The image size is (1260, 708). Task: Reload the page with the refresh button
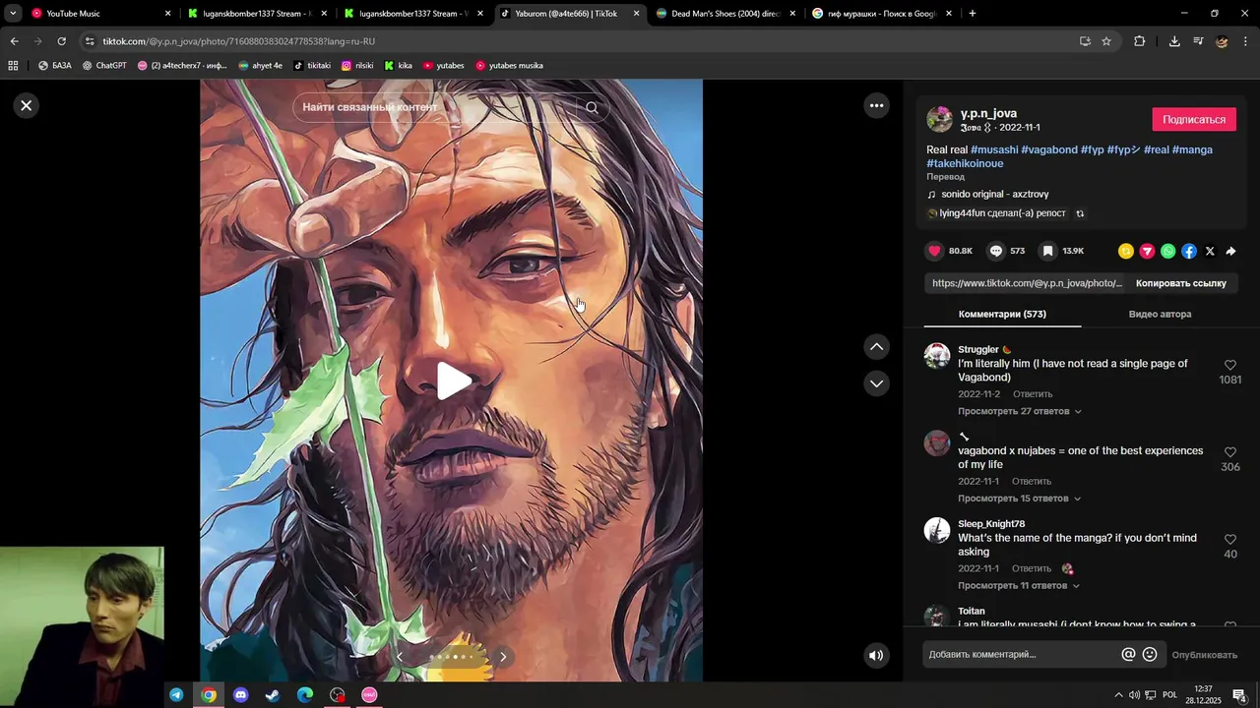pyautogui.click(x=61, y=41)
